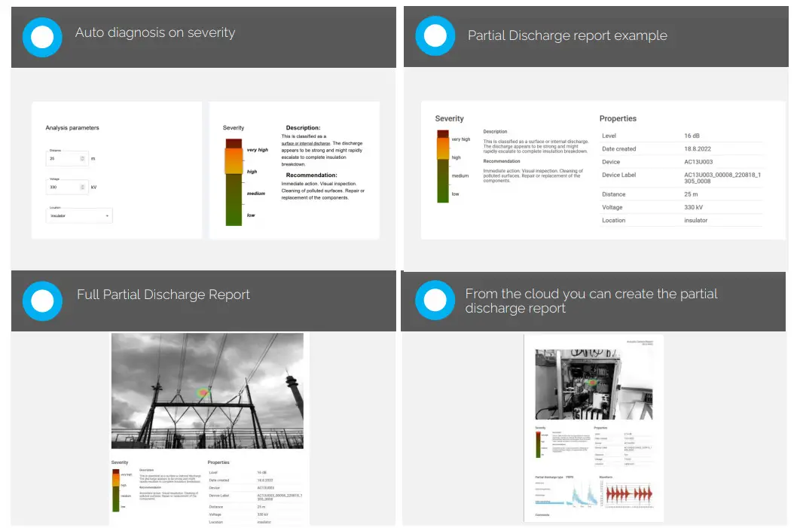Open the Location dropdown showing insulator

tap(79, 215)
